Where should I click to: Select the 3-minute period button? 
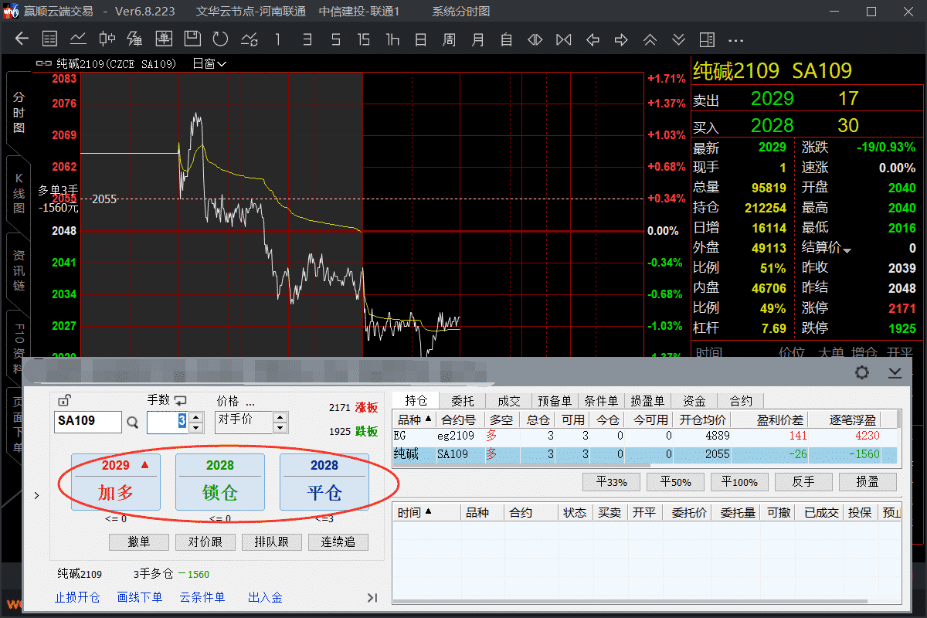coord(307,39)
